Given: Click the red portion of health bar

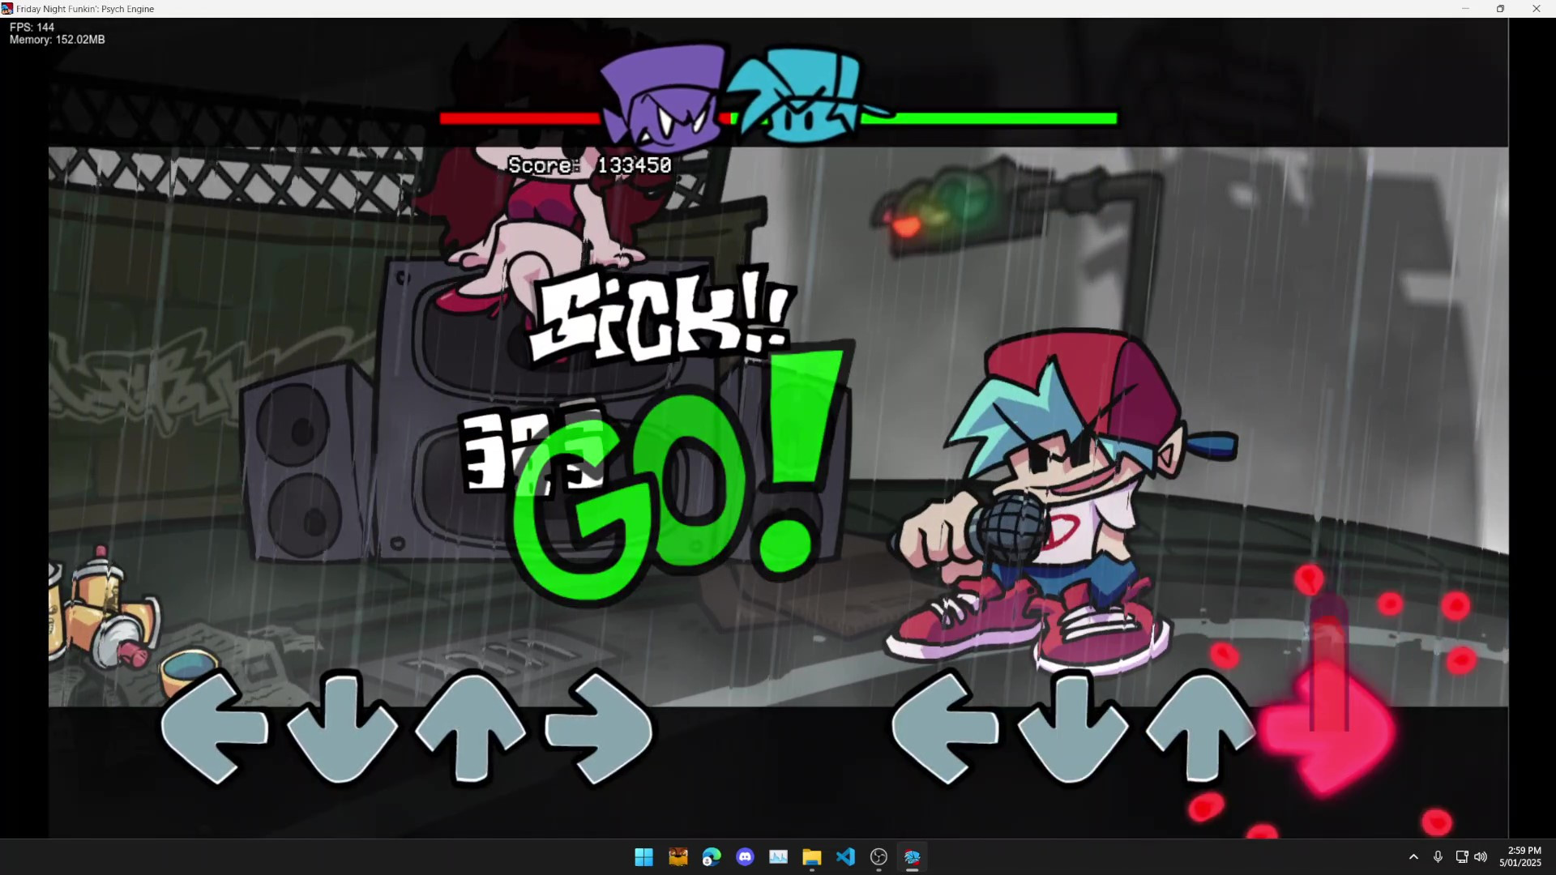Looking at the screenshot, I should point(519,119).
